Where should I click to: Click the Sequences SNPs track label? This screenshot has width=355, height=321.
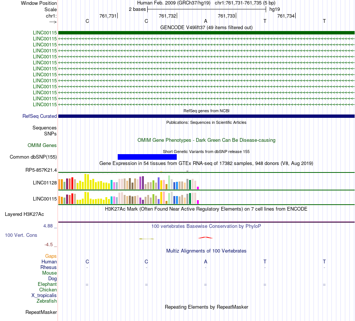(44, 131)
